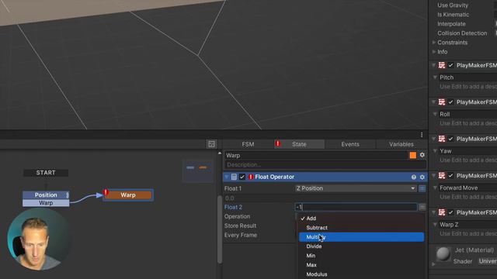Image resolution: width=497 pixels, height=279 pixels.
Task: Switch to the State tab
Action: [299, 144]
